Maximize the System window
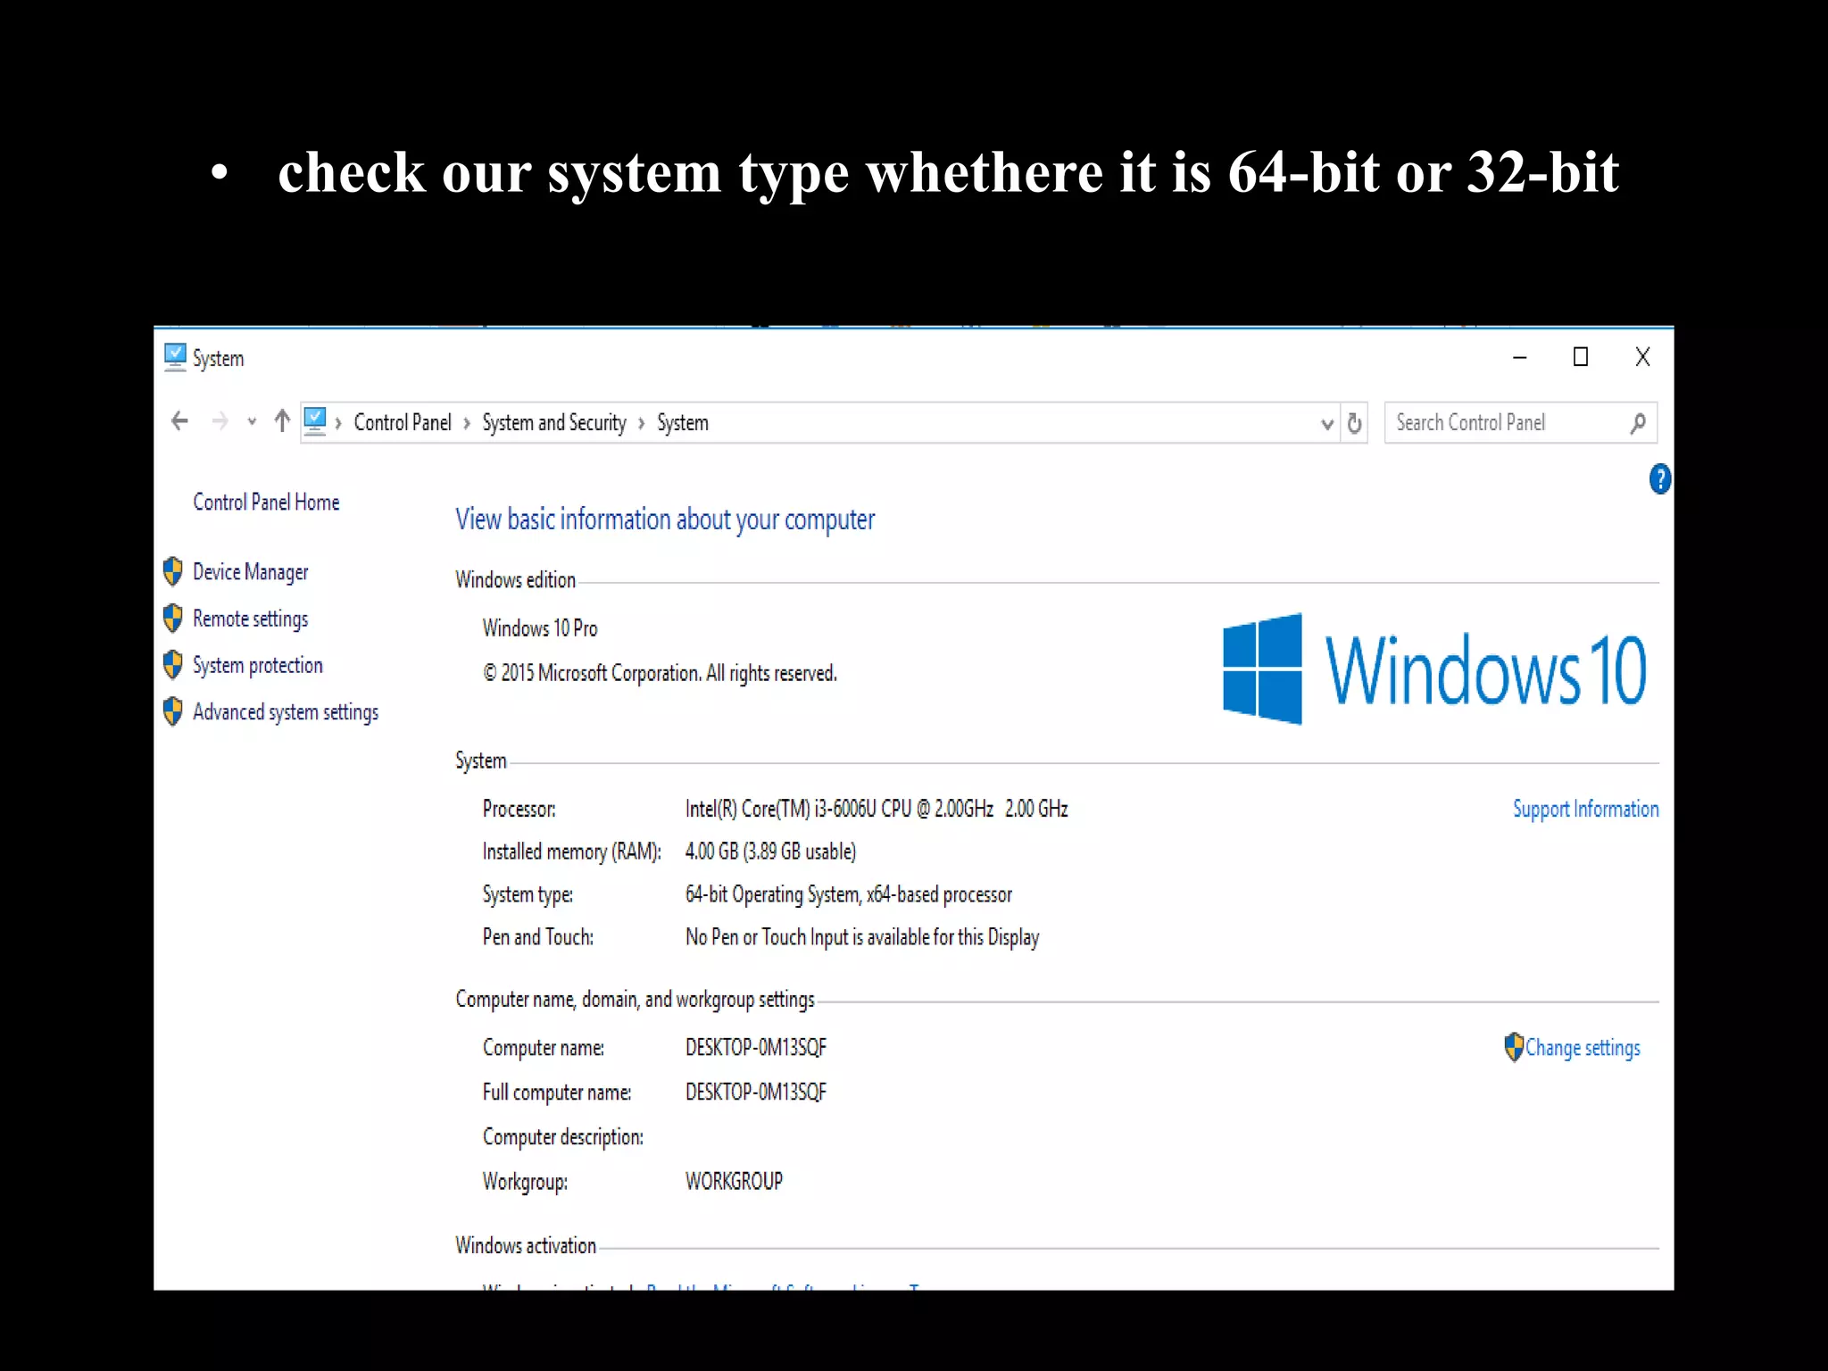Screen dimensions: 1828x1371 coord(1581,357)
